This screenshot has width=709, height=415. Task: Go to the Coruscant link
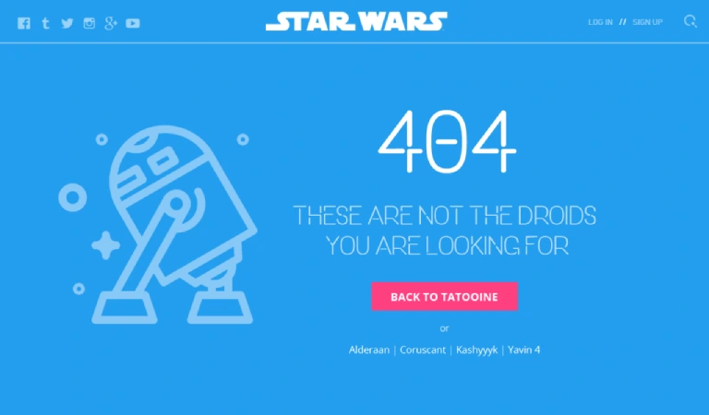coord(423,350)
